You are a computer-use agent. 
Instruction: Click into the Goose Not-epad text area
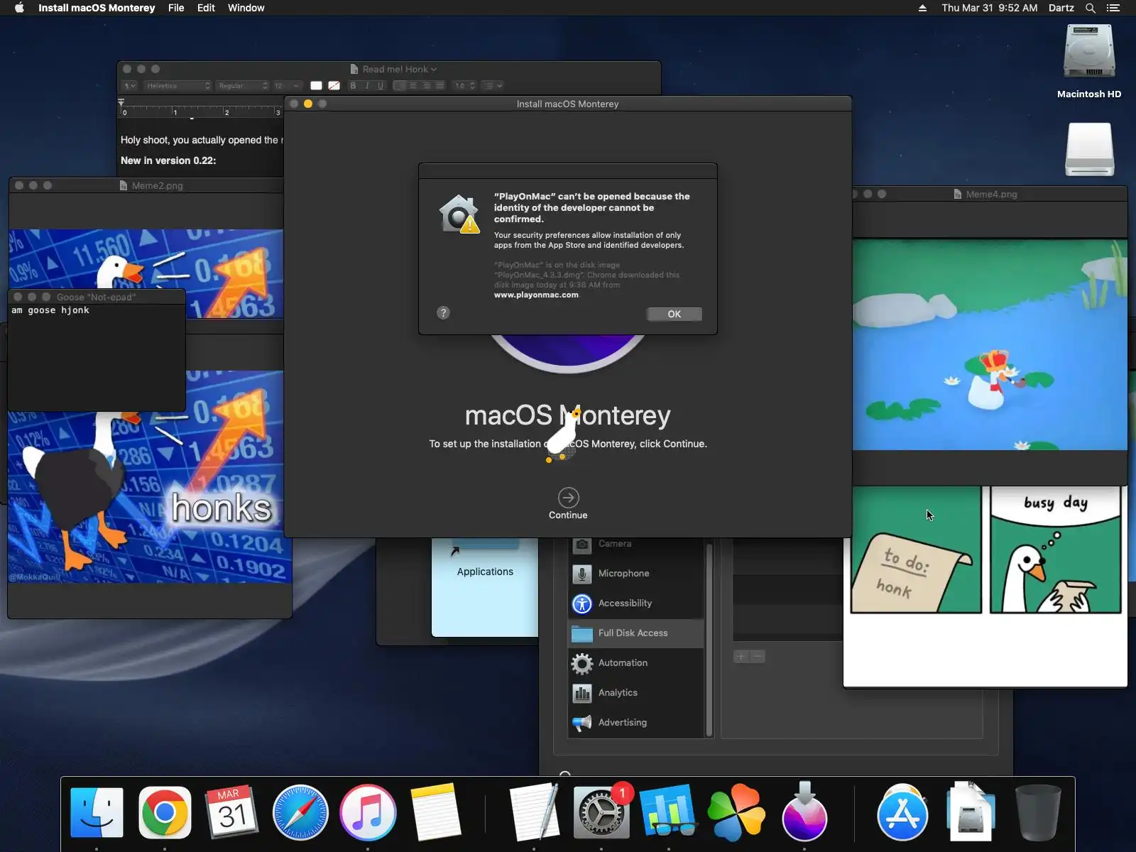97,357
